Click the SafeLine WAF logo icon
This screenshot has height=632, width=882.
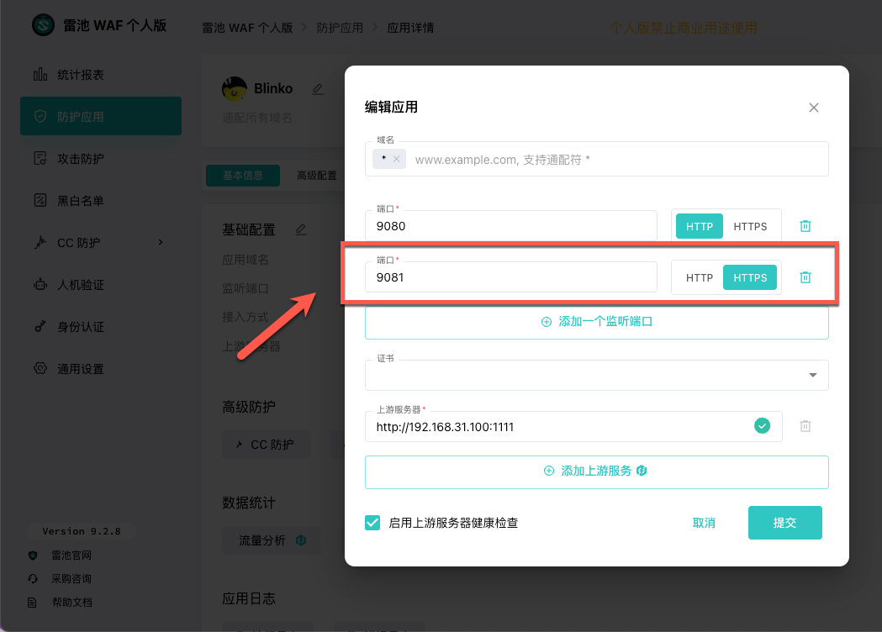[44, 25]
